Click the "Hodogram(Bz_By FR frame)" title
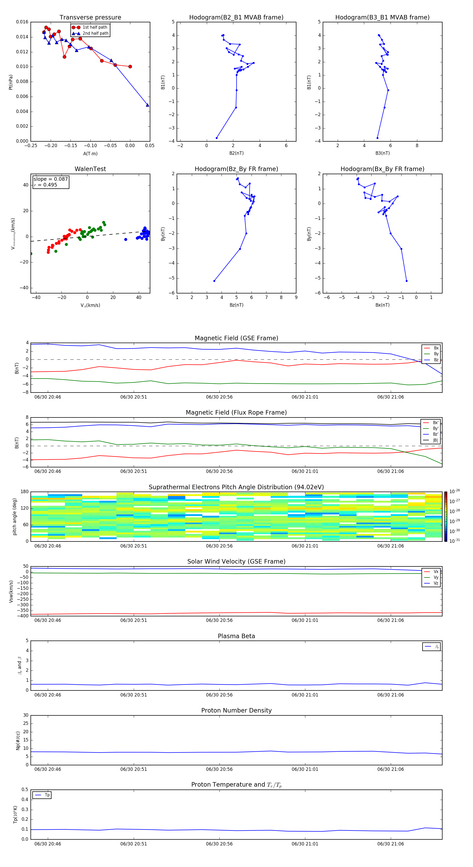Image resolution: width=473 pixels, height=867 pixels. pos(236,169)
